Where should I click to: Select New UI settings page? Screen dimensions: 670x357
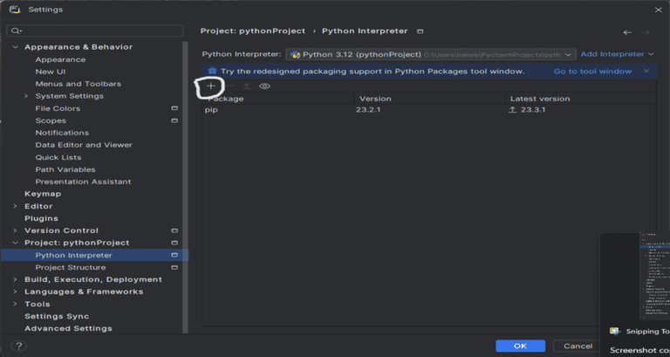(51, 72)
